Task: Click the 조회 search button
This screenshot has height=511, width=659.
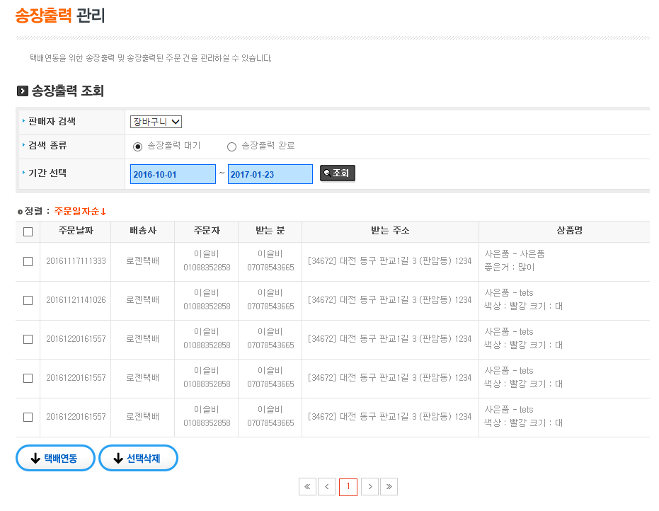Action: point(338,173)
